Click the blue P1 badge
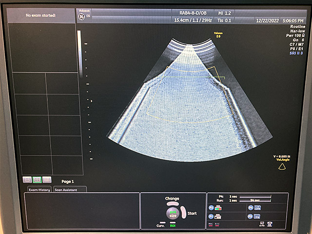 211,216
